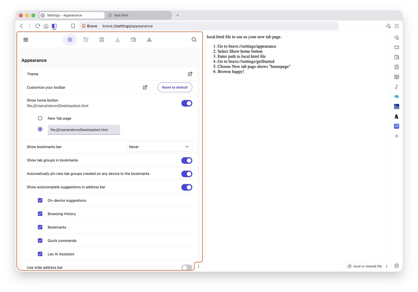Open The Weather Channel sidebar shortcut
The height and width of the screenshot is (292, 418).
[396, 106]
